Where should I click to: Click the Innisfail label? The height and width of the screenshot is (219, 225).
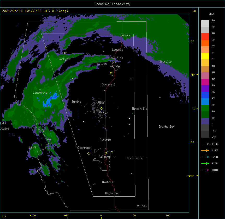[108, 85]
